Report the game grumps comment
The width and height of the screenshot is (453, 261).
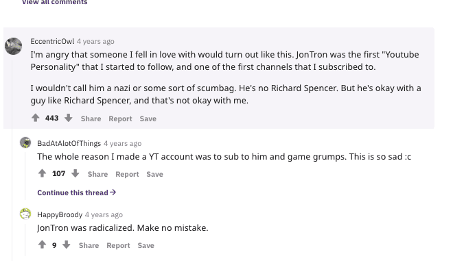click(127, 174)
